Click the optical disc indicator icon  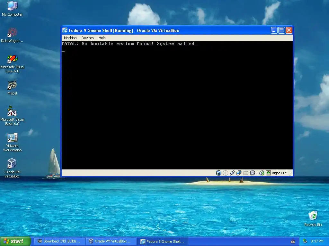click(225, 173)
